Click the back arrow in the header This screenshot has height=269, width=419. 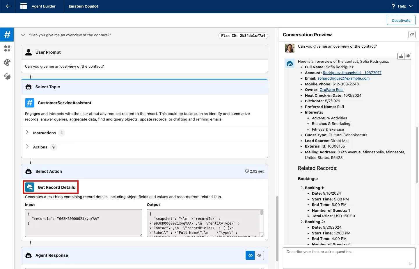point(8,6)
